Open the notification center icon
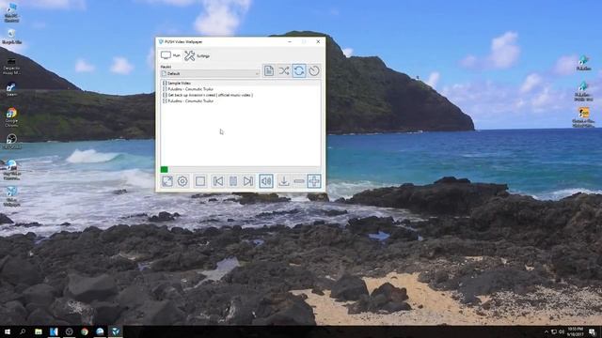602x338 pixels. tap(592, 331)
